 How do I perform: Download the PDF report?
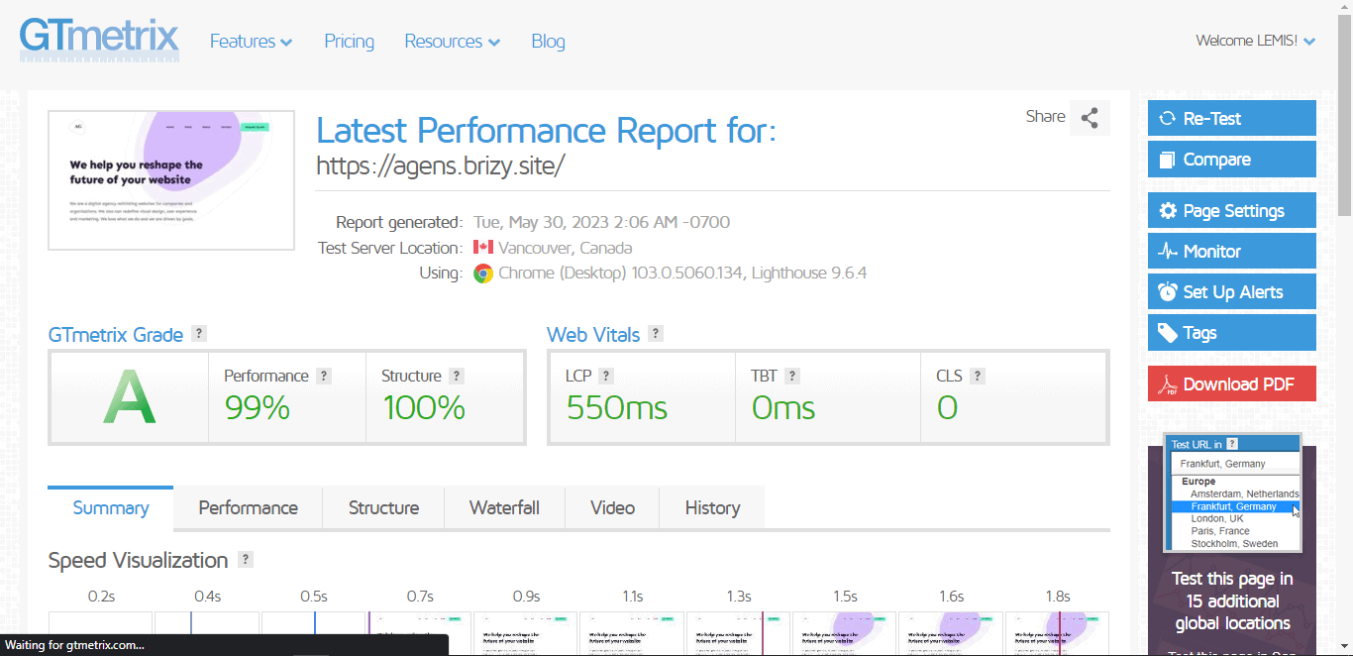[1232, 384]
